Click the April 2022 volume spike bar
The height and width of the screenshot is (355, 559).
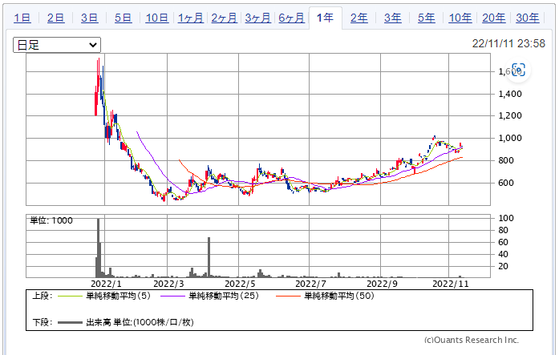[x=209, y=257]
